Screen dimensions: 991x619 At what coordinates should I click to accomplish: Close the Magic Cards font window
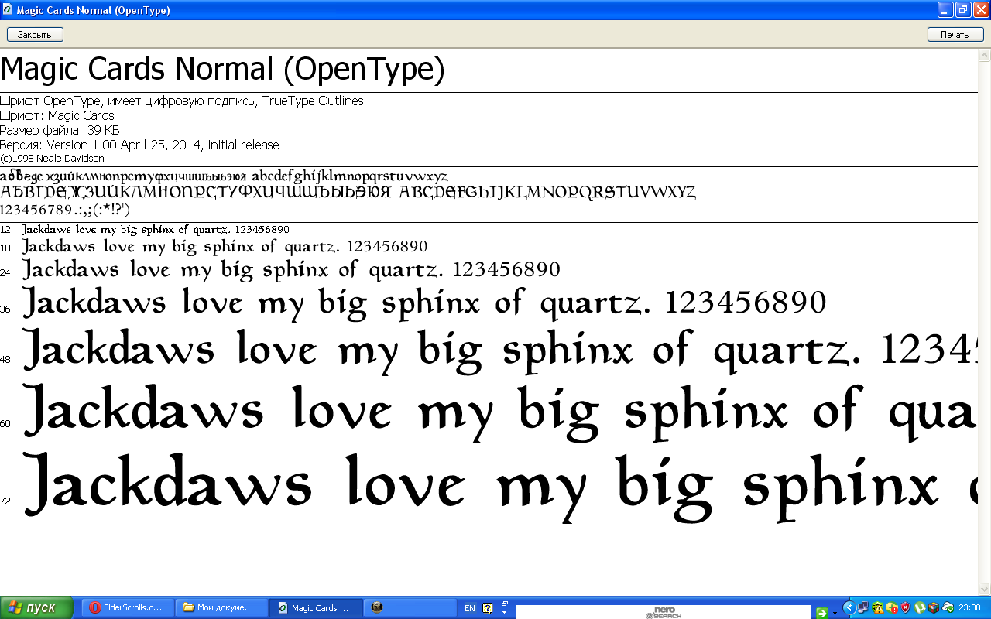(981, 10)
